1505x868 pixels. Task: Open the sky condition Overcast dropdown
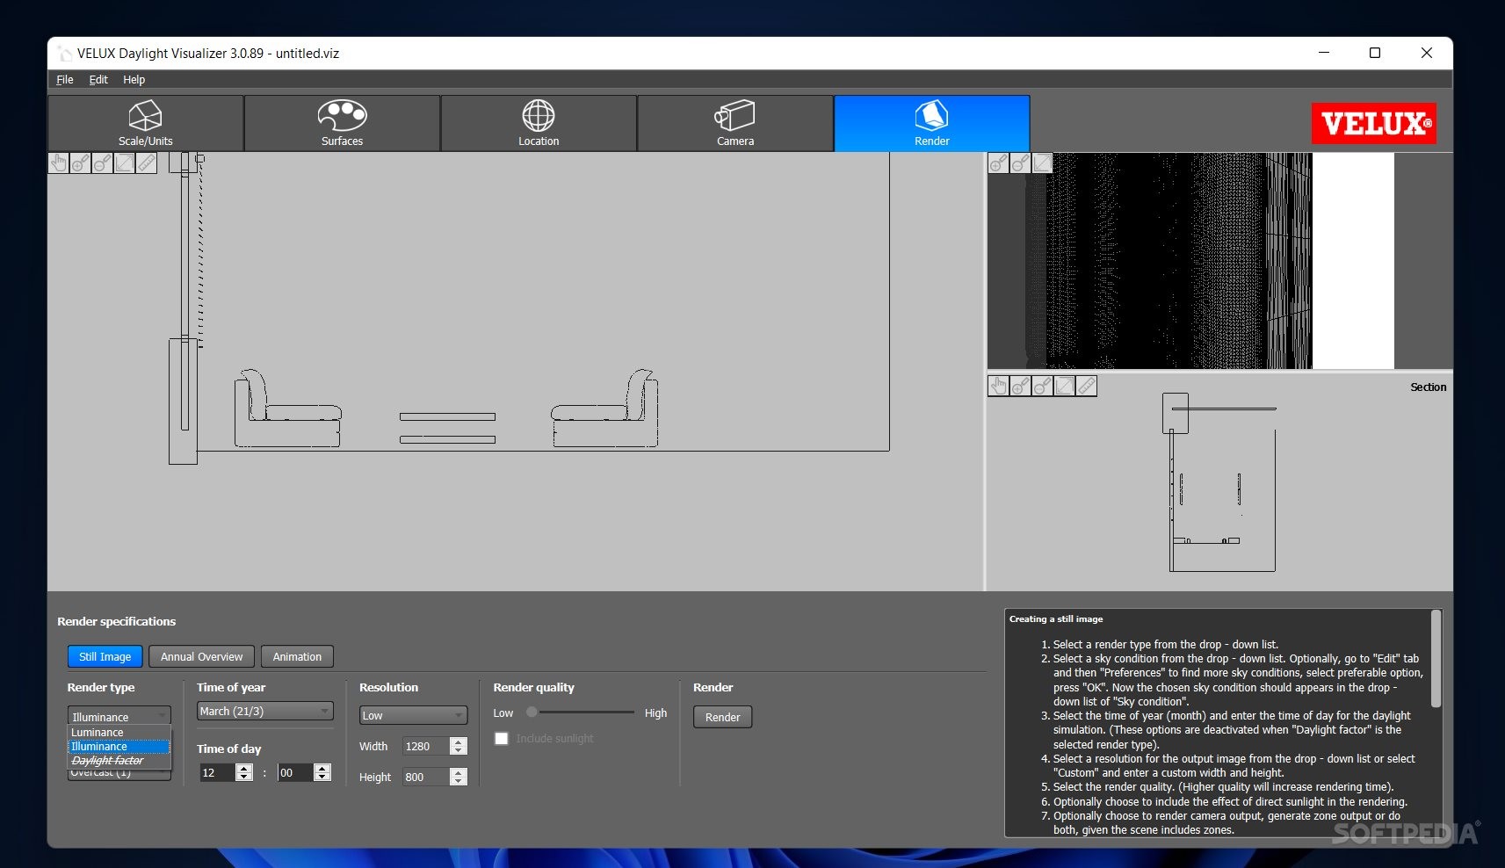[119, 774]
